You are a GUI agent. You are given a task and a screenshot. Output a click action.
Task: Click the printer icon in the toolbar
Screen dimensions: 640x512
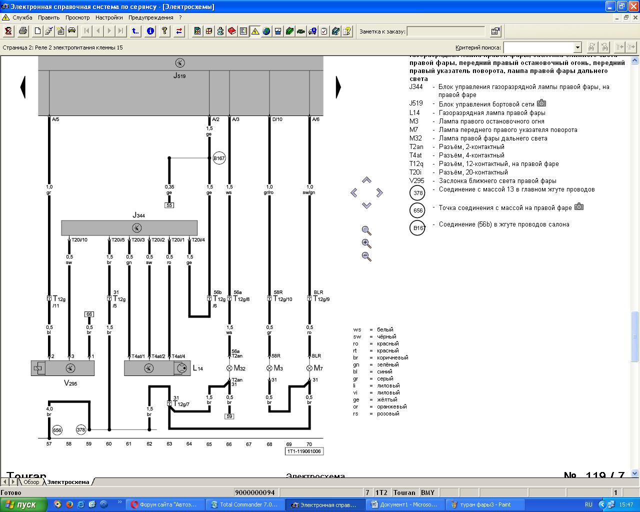[23, 31]
